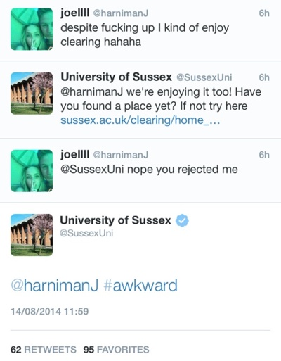View the 95 favorites list

point(116,350)
